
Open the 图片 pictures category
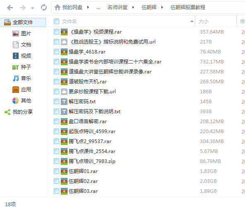[x=22, y=34]
